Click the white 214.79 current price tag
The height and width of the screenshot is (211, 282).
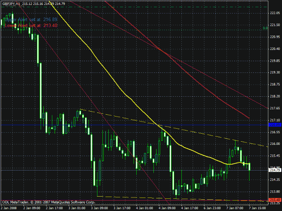tap(275, 170)
